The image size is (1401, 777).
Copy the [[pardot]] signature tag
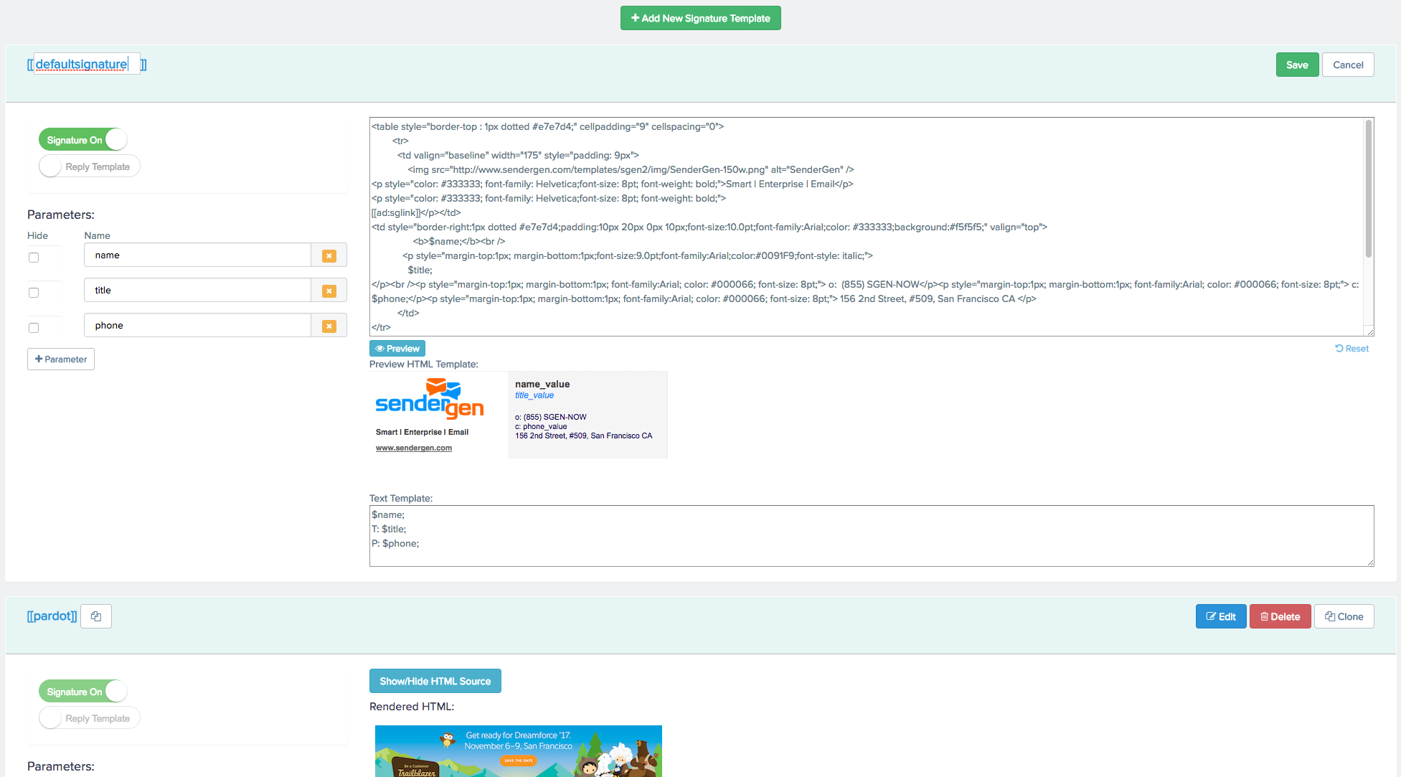95,616
